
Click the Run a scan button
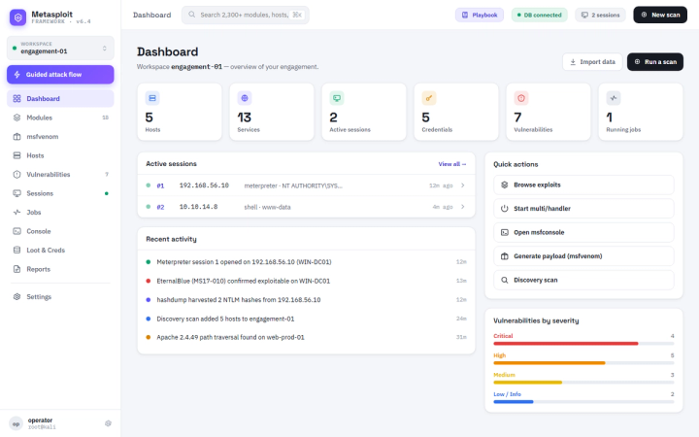pyautogui.click(x=655, y=62)
